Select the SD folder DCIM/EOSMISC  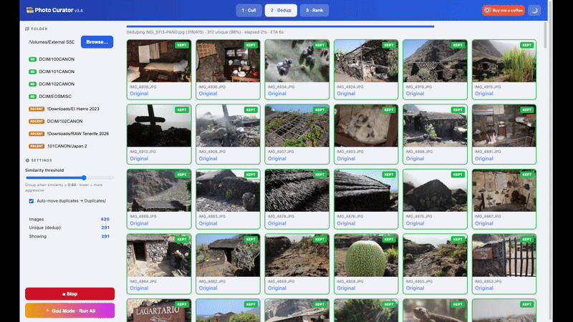pos(69,97)
